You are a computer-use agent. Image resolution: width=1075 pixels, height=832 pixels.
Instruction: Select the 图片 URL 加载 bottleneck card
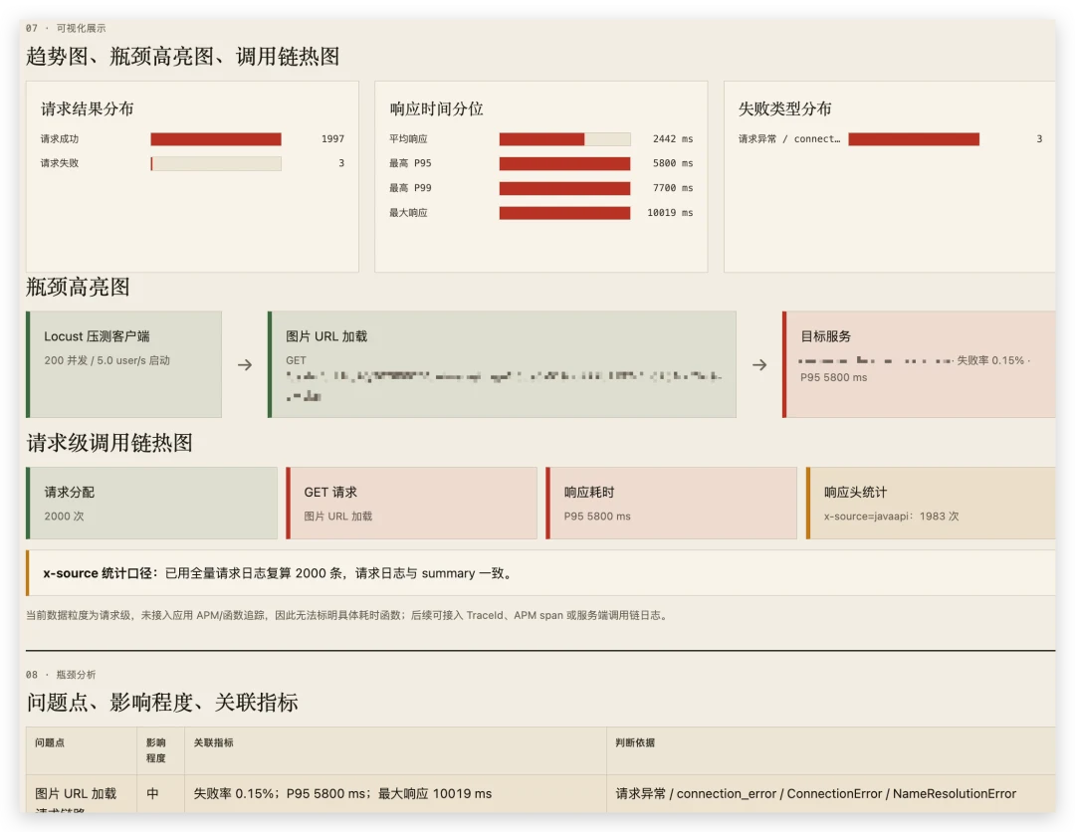coord(502,364)
